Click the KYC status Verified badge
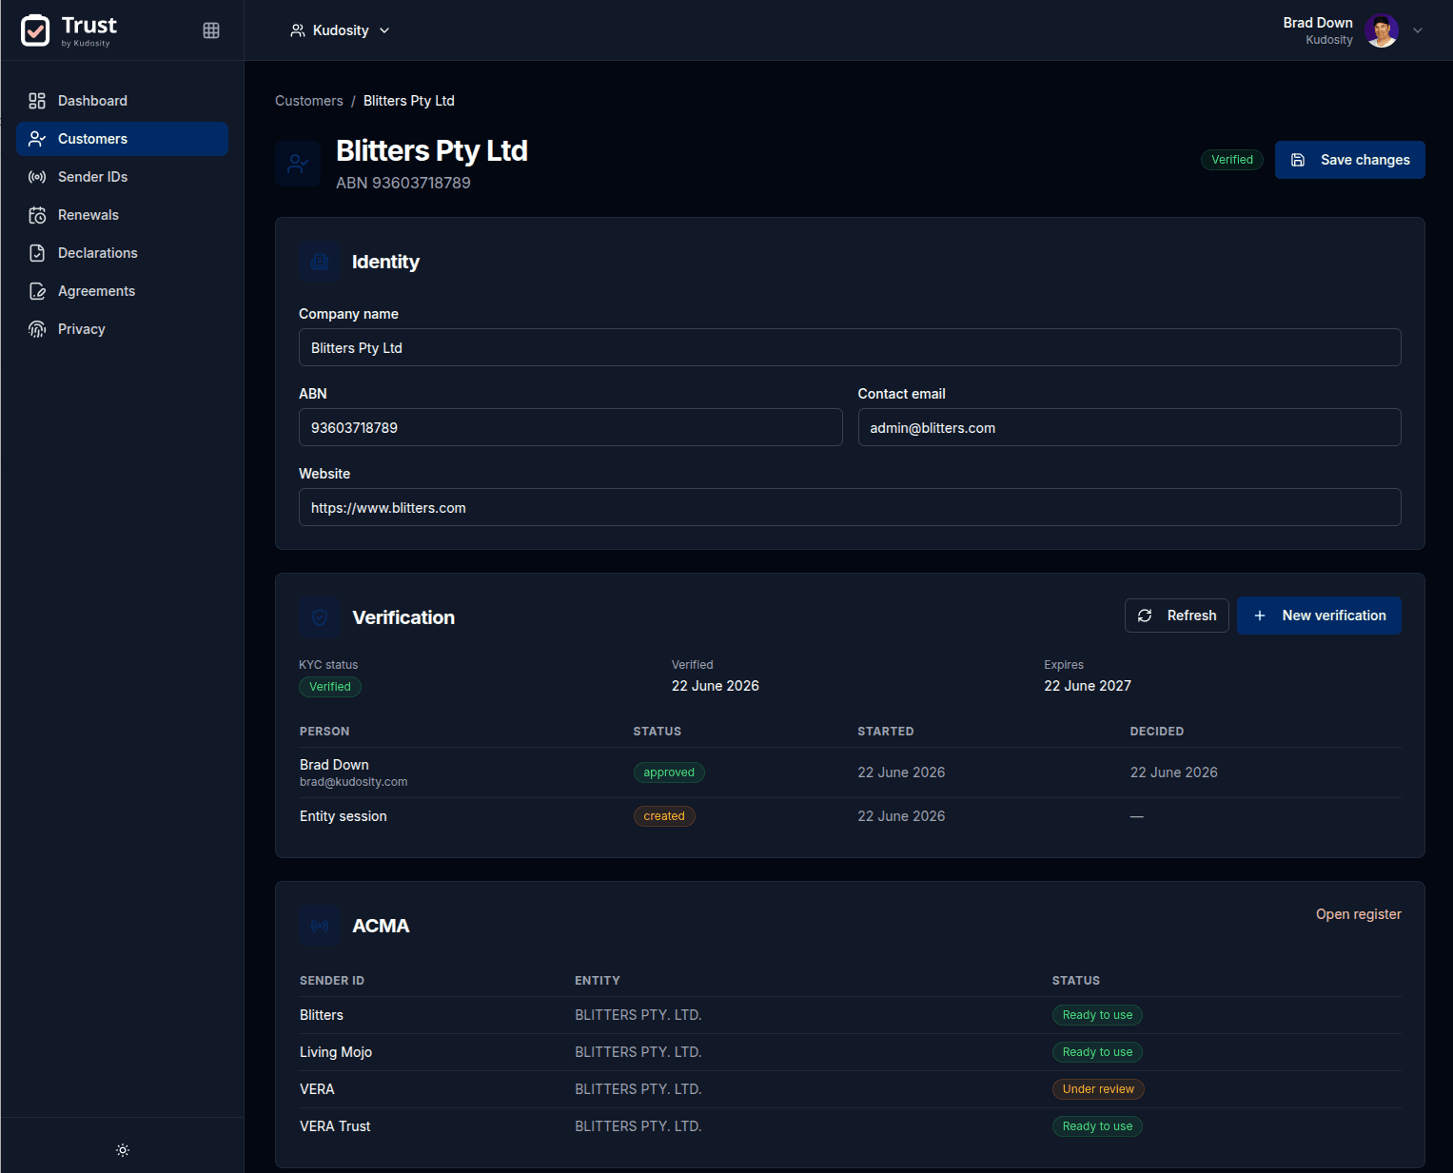 (330, 687)
